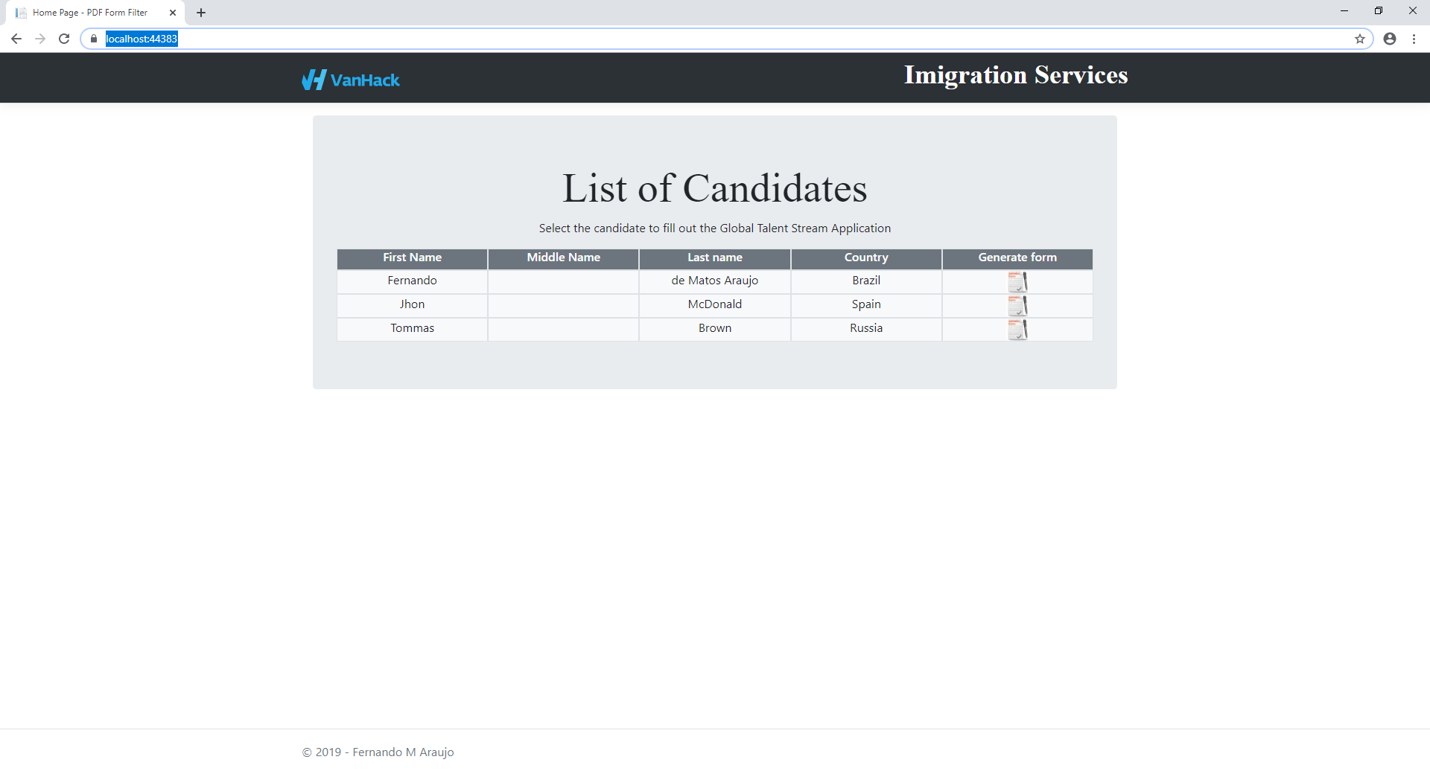
Task: Go forward in browser history
Action: (40, 39)
